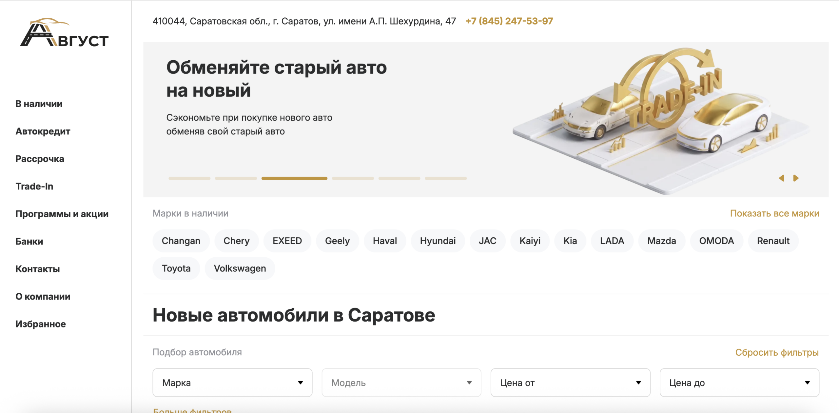Click Показать все марки link
Screen dimensions: 839x413
pyautogui.click(x=774, y=213)
